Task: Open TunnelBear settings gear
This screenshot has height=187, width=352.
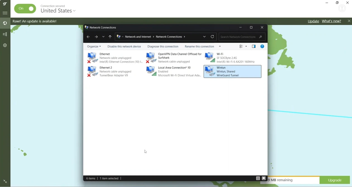Action: pos(5,45)
